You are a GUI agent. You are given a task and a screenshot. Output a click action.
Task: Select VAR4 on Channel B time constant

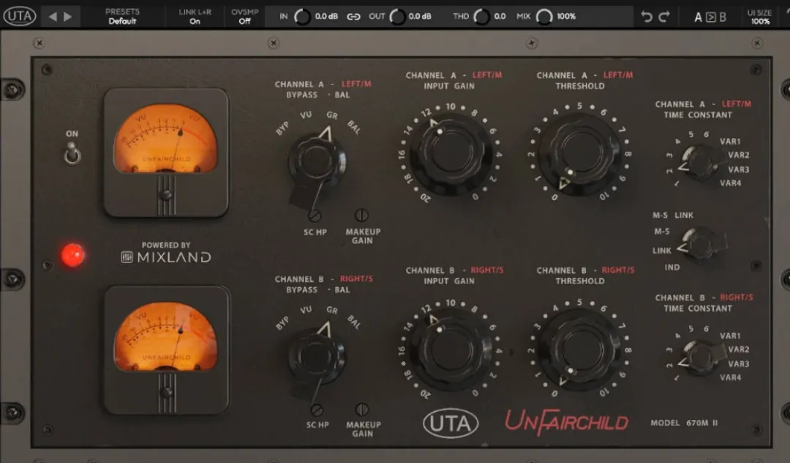730,378
